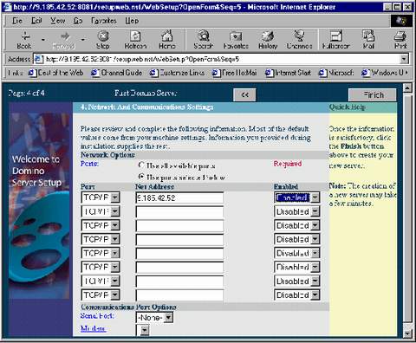416x343 pixels.
Task: Click the Net Address field containing 9.185.42.52
Action: click(x=179, y=198)
